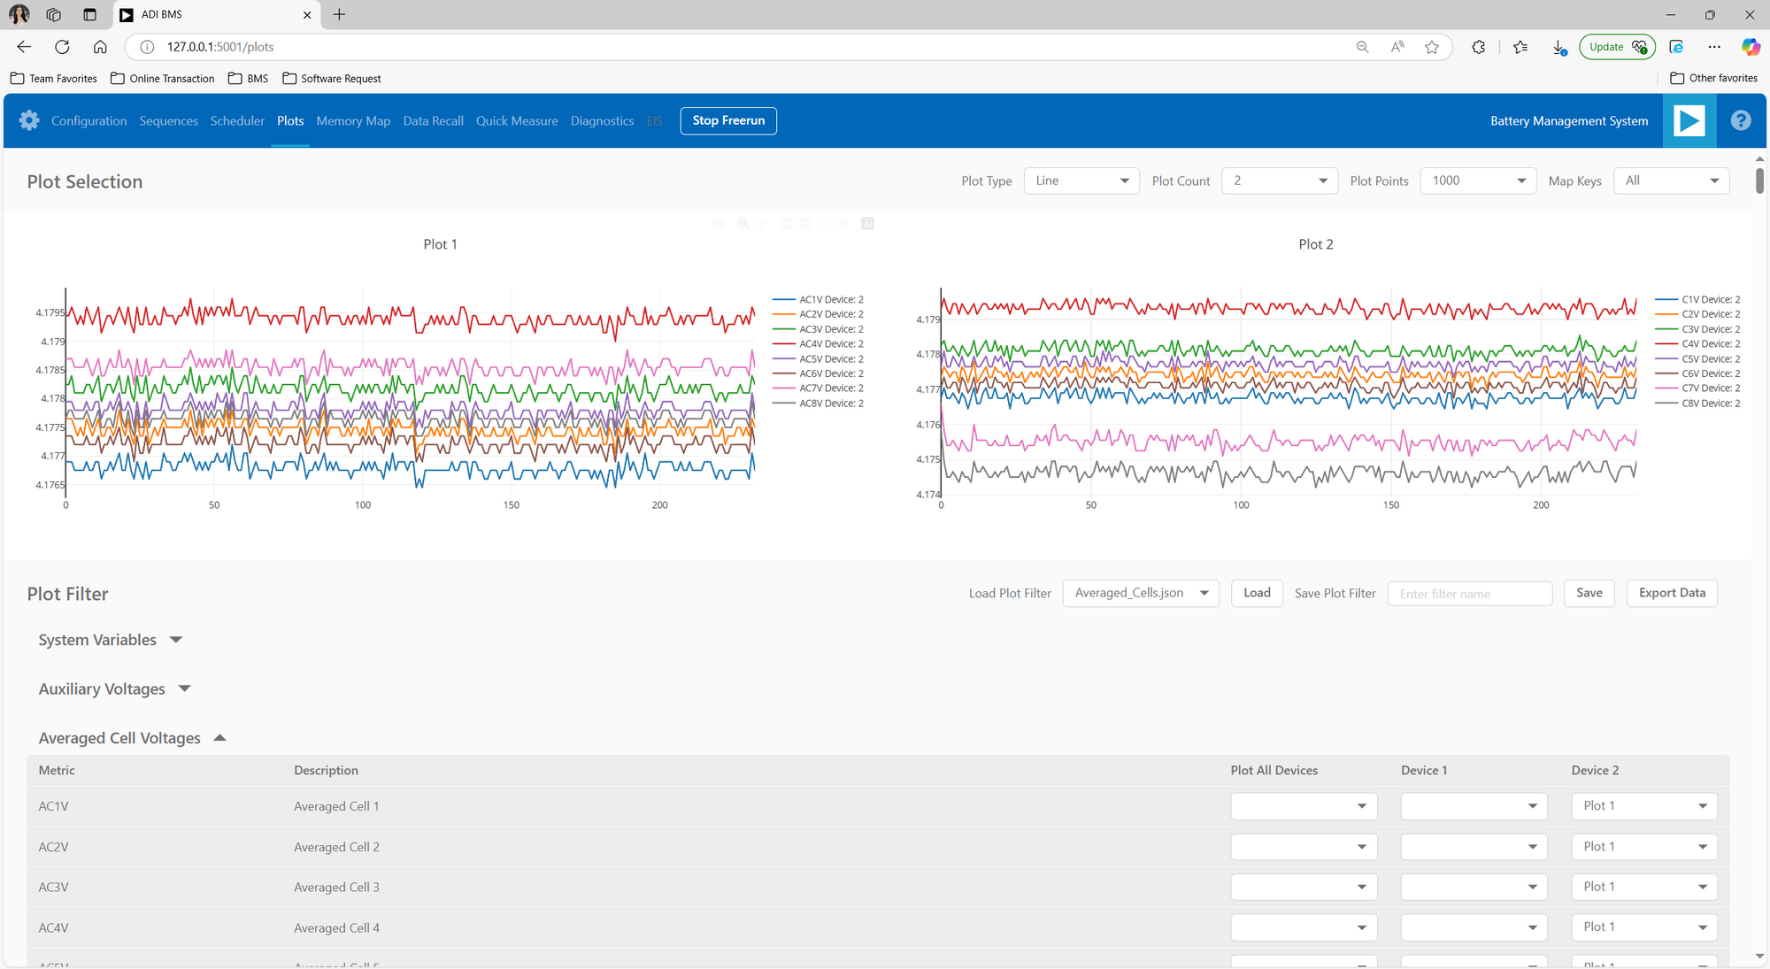The height and width of the screenshot is (969, 1770).
Task: Open browser settings and more menu
Action: (1714, 47)
